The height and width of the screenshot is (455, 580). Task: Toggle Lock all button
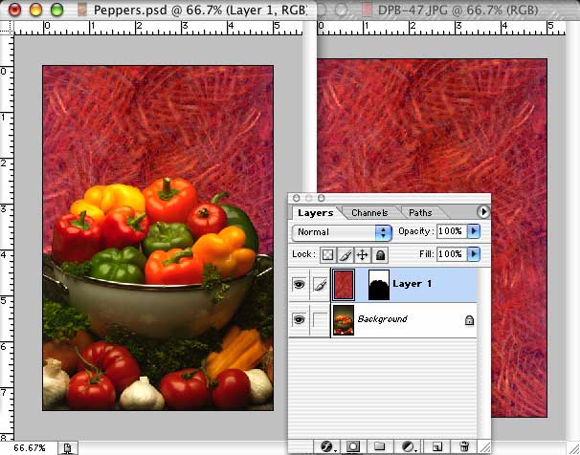tap(380, 254)
